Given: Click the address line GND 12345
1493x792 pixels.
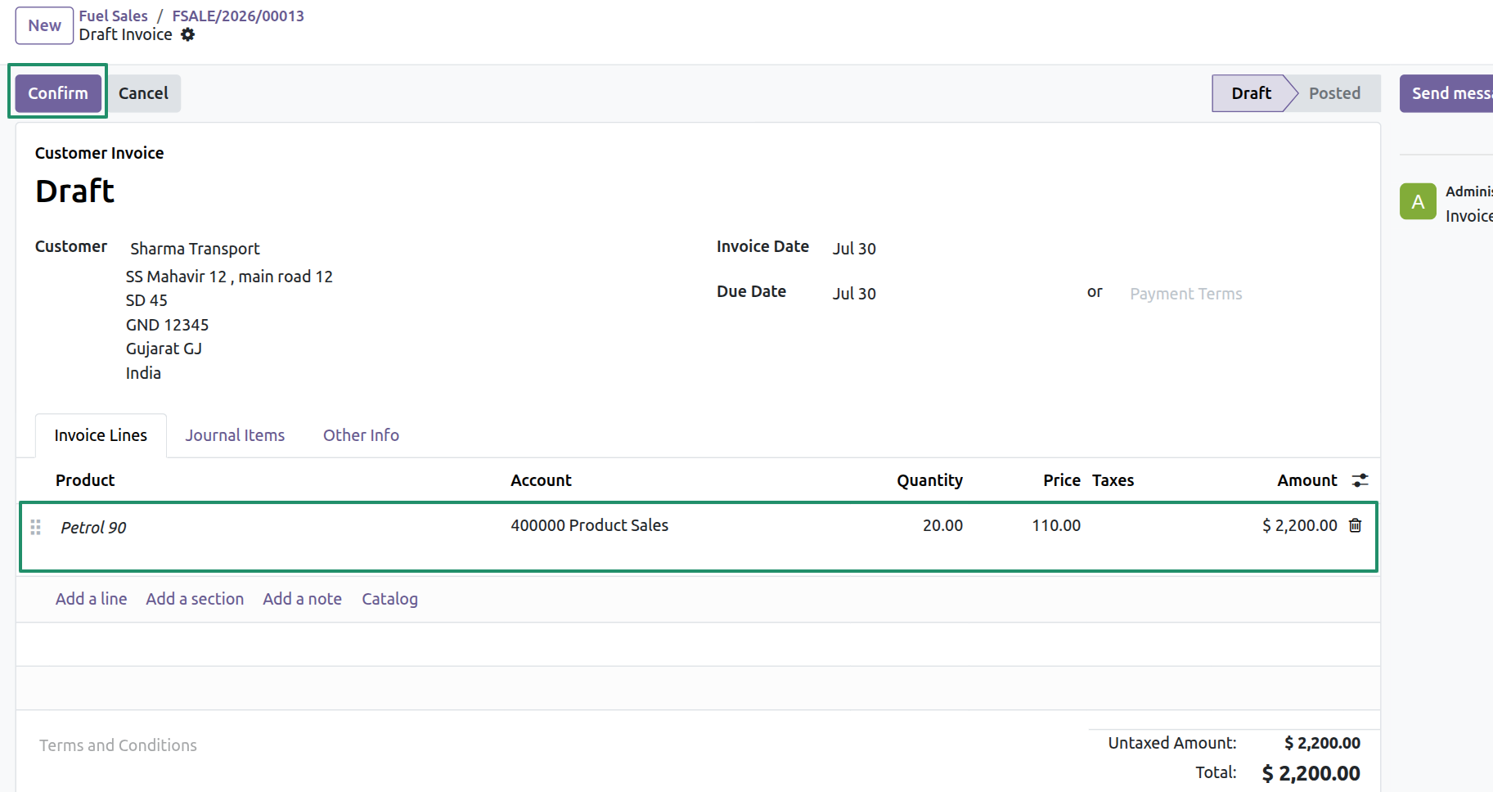Looking at the screenshot, I should tap(167, 325).
